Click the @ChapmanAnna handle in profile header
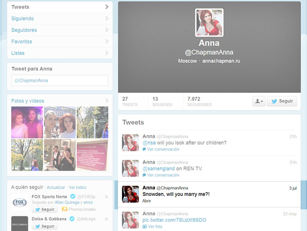Viewport: 307px width, 231px height. pyautogui.click(x=209, y=52)
